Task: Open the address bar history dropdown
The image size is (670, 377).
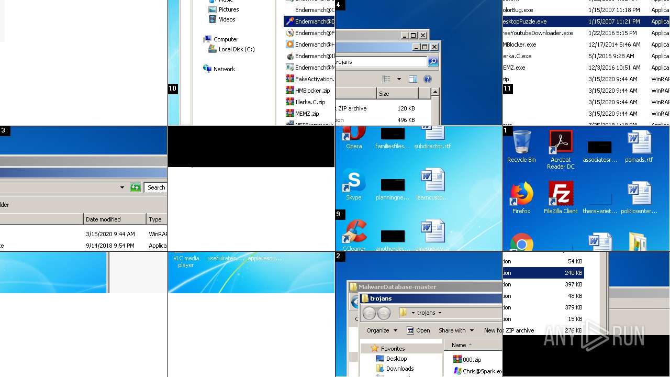Action: tap(122, 187)
